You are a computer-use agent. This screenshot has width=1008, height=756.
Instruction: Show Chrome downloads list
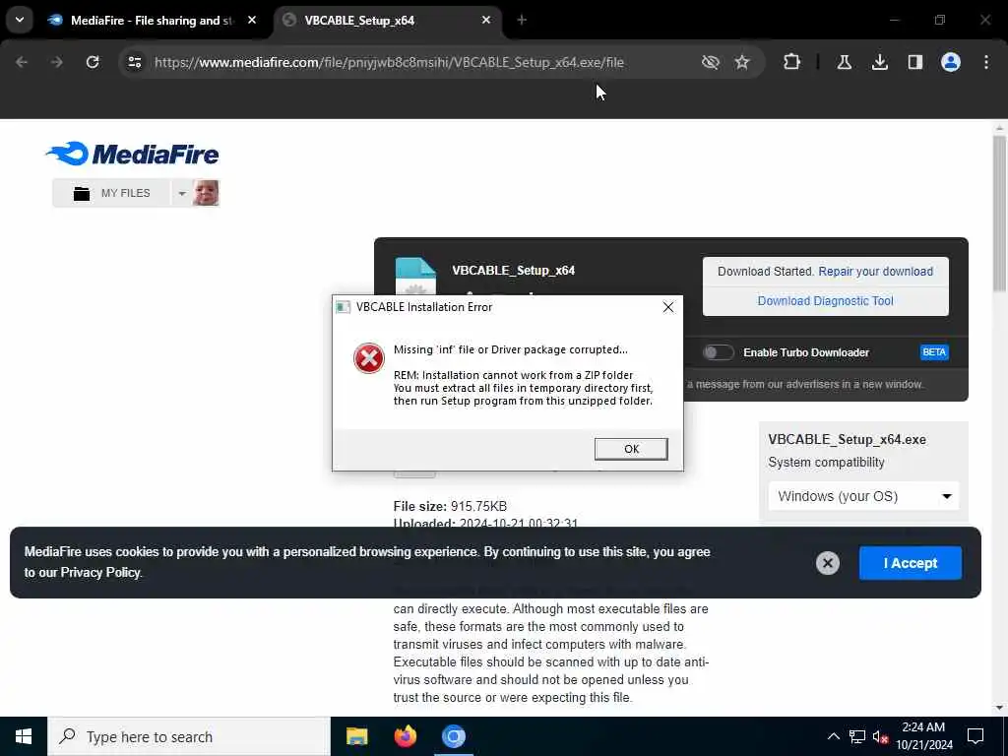880,62
